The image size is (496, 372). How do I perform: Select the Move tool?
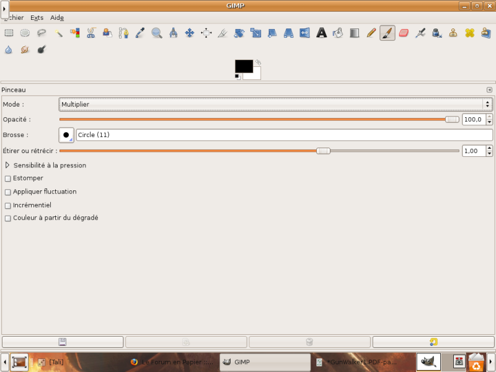(190, 33)
